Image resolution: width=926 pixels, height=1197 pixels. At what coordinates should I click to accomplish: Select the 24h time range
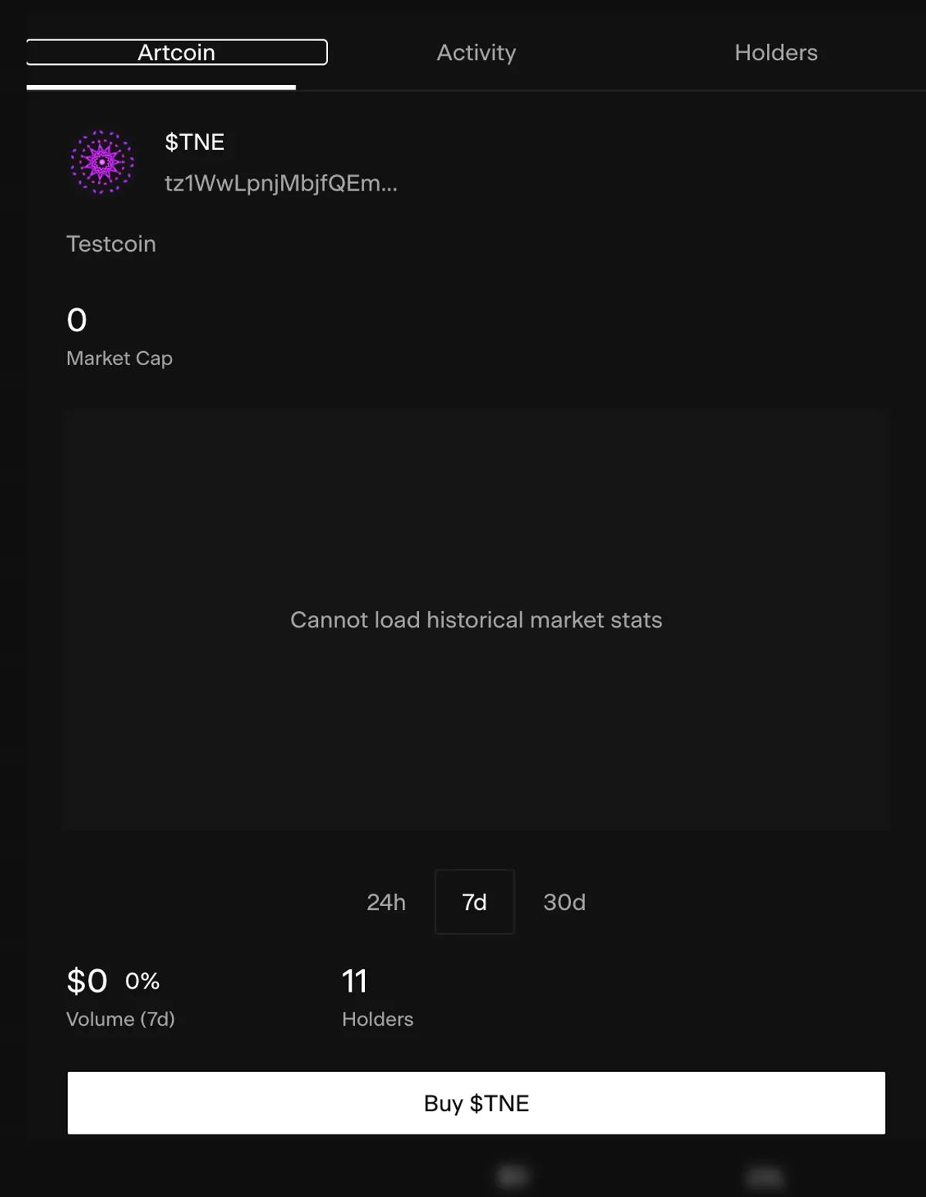pos(386,901)
